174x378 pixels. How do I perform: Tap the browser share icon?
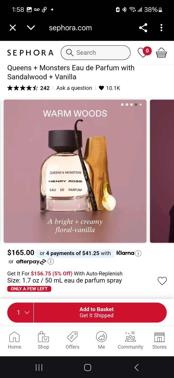[143, 28]
